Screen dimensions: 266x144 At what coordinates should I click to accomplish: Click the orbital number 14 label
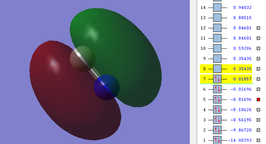tap(203, 8)
